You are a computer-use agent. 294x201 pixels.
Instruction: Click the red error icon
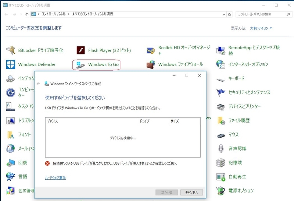click(x=47, y=163)
